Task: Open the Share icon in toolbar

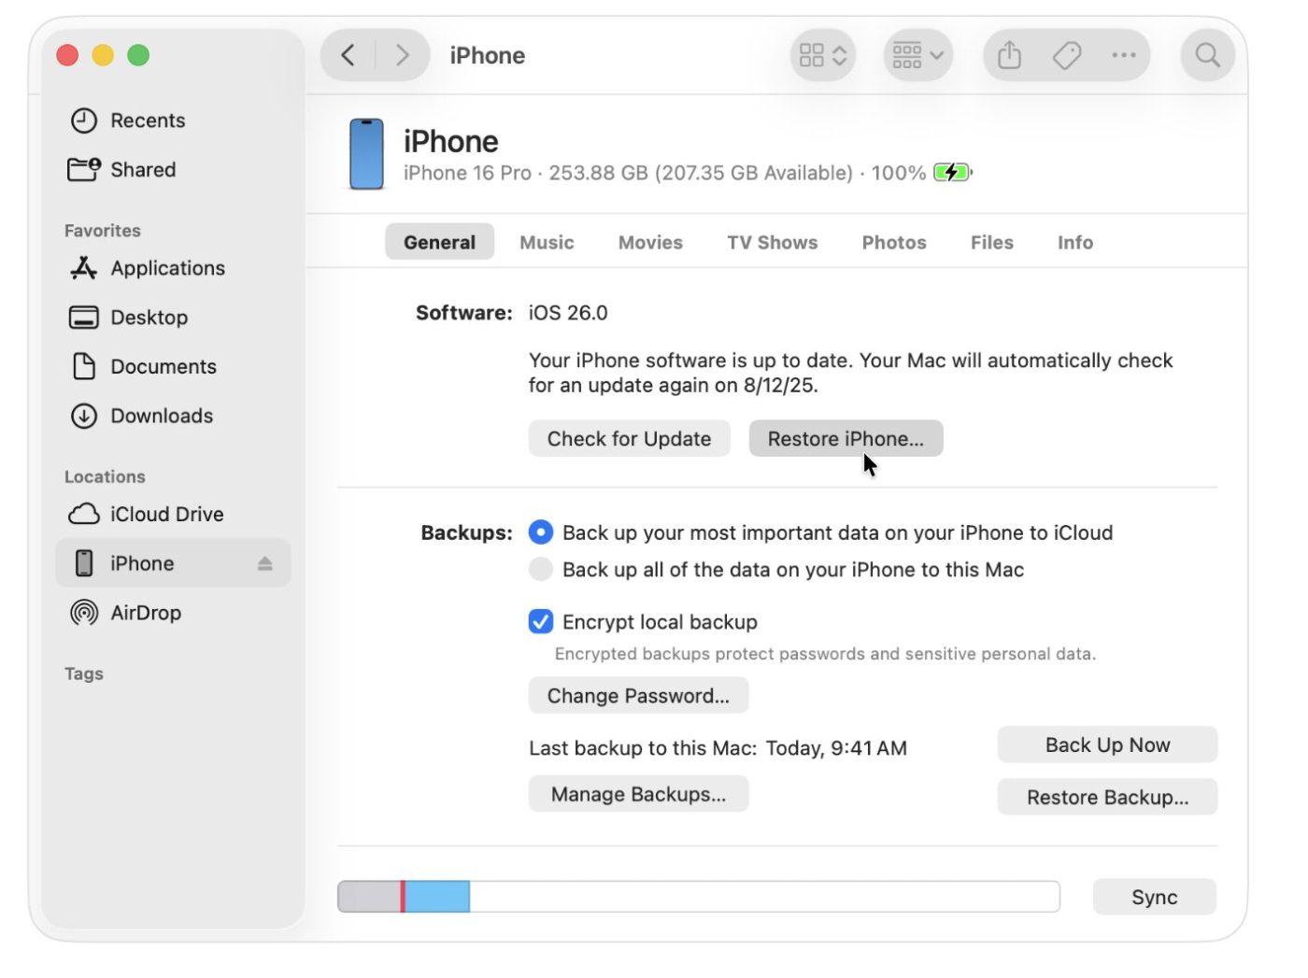Action: [1009, 56]
